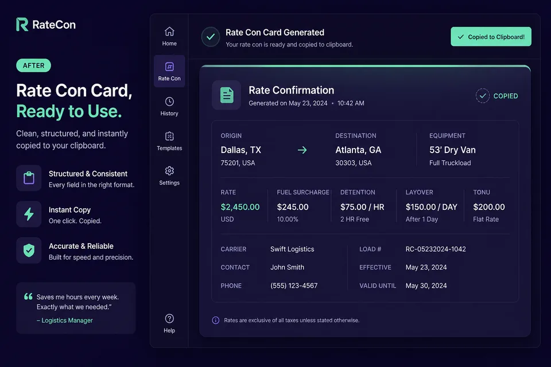551x367 pixels.
Task: Click the RateCon logo icon
Action: [22, 25]
